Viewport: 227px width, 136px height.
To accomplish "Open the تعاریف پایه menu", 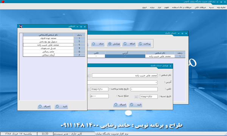I will pos(221,8).
